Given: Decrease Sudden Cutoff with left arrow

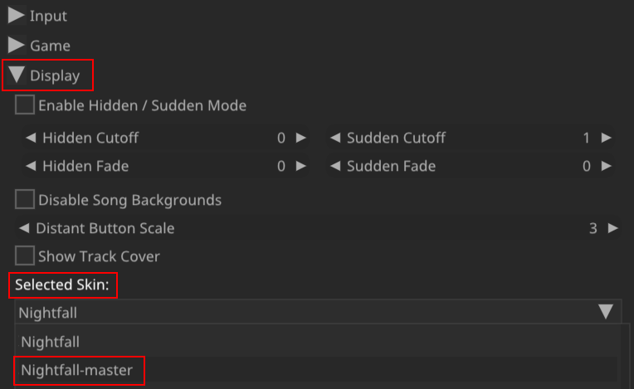Looking at the screenshot, I should (335, 138).
